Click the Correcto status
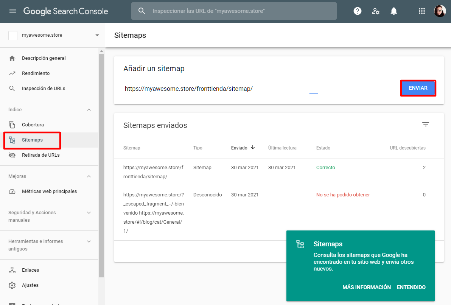Image resolution: width=451 pixels, height=305 pixels. (x=326, y=168)
